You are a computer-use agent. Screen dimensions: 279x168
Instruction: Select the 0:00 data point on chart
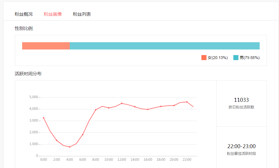(44, 118)
